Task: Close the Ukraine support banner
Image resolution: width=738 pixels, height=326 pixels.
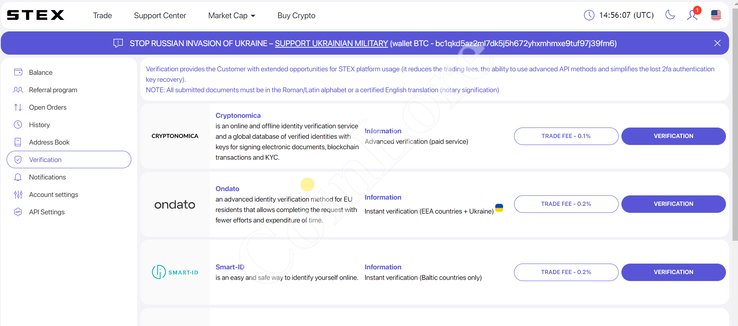Action: click(717, 43)
